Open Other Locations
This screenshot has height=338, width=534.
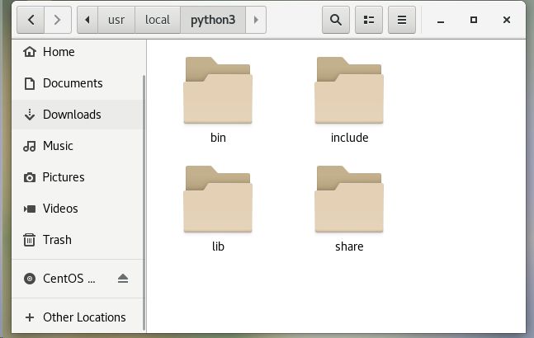(x=78, y=317)
